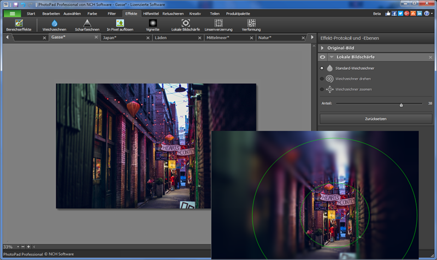
Task: Open the Filter ribbon tab
Action: pyautogui.click(x=112, y=13)
